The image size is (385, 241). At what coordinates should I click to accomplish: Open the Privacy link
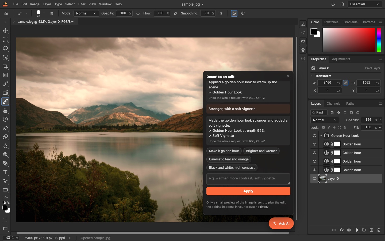(x=263, y=207)
